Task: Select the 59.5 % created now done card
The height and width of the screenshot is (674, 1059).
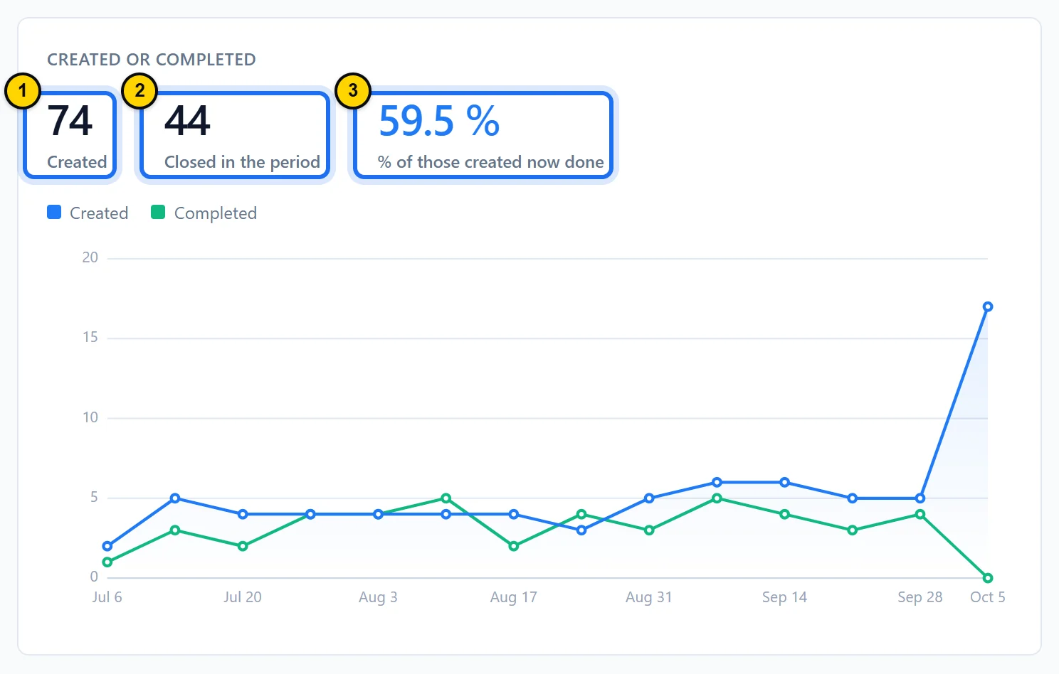Action: [483, 135]
